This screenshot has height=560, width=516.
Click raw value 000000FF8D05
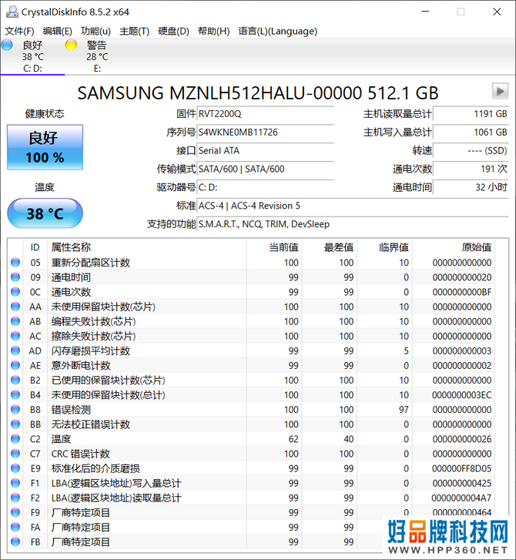tap(462, 468)
